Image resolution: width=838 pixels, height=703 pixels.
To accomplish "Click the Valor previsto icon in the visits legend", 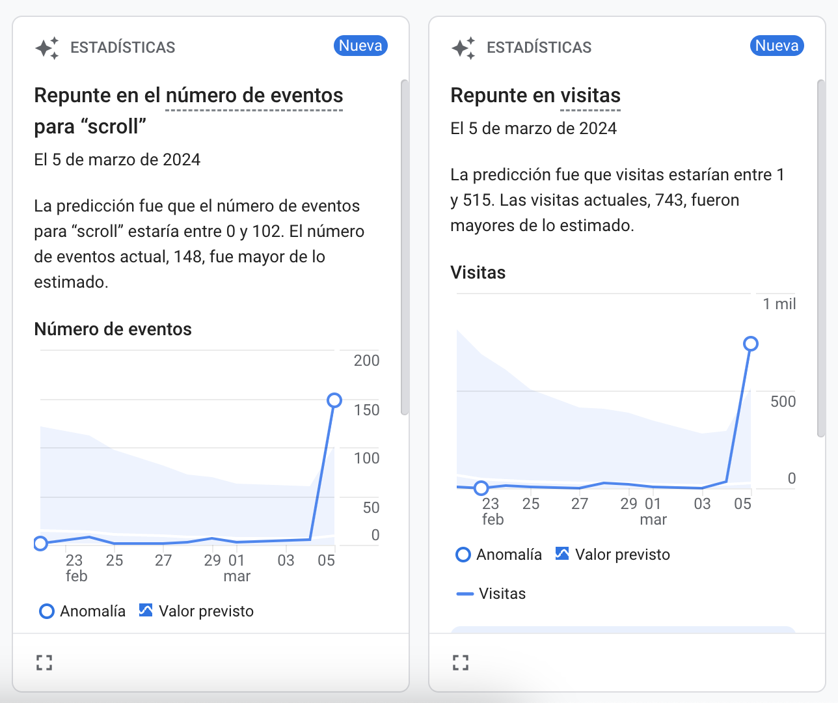I will pos(563,554).
